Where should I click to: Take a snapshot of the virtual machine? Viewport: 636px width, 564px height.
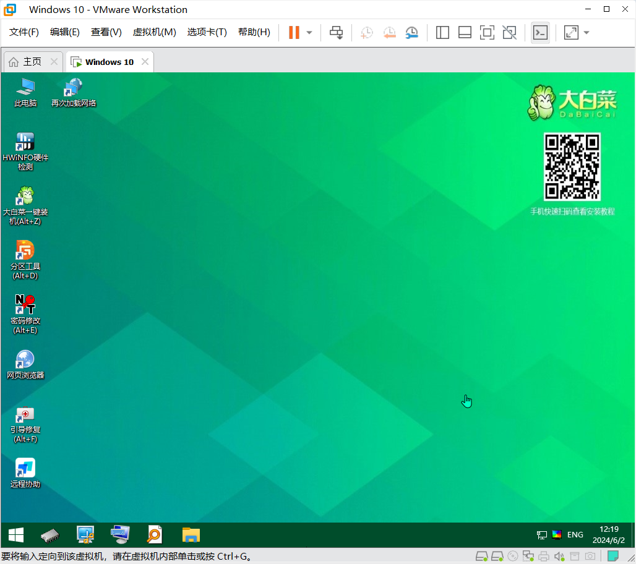pyautogui.click(x=366, y=32)
